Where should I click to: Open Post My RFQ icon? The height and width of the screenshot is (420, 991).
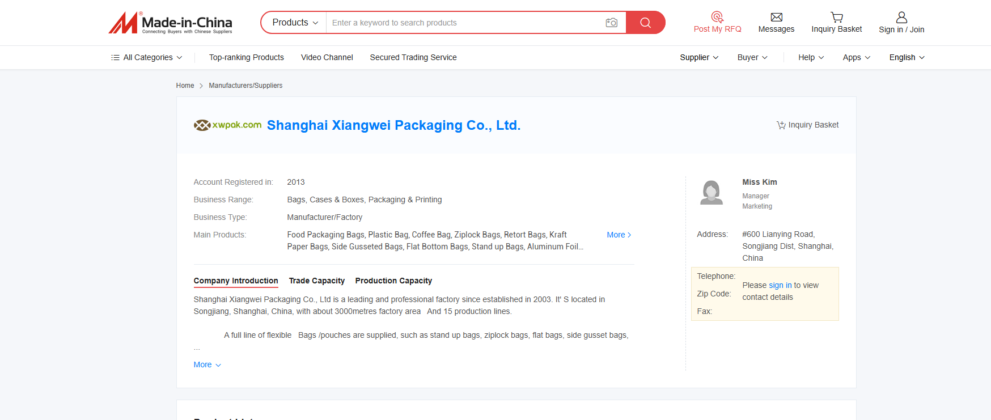(x=717, y=17)
